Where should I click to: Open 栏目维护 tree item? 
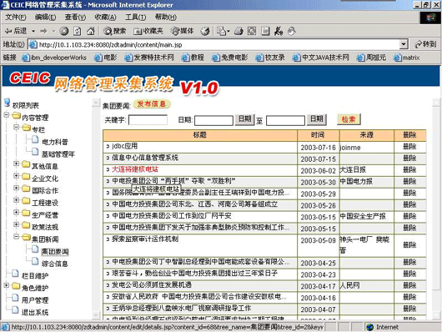pyautogui.click(x=35, y=276)
